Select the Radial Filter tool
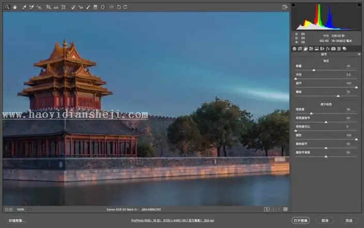 point(103,7)
